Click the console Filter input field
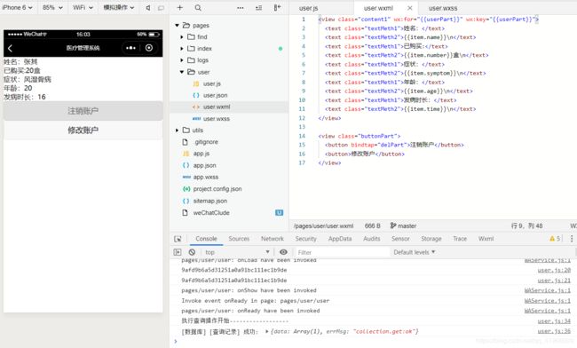The image size is (577, 348). tap(343, 252)
